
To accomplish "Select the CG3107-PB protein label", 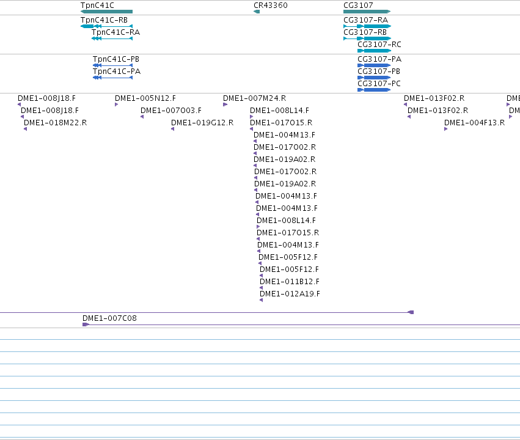I will click(379, 71).
